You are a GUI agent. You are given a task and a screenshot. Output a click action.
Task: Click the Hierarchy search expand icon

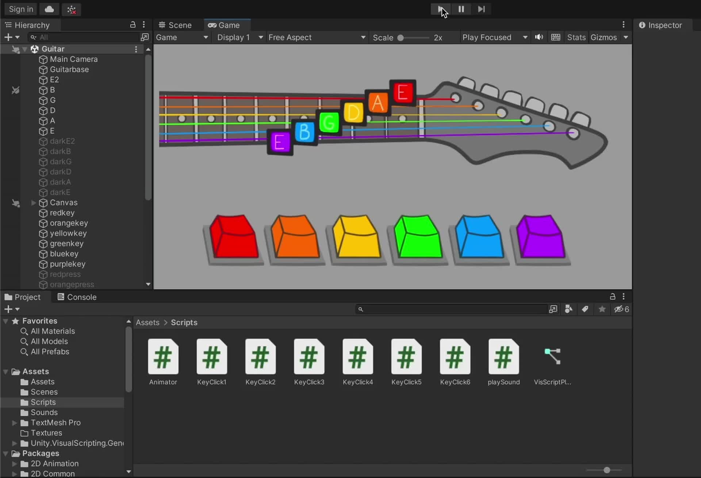pyautogui.click(x=145, y=37)
